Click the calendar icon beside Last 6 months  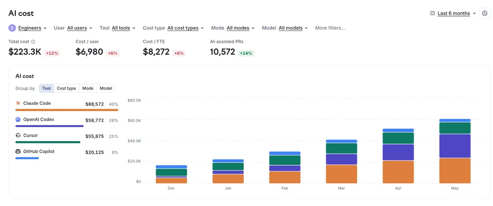(x=432, y=13)
